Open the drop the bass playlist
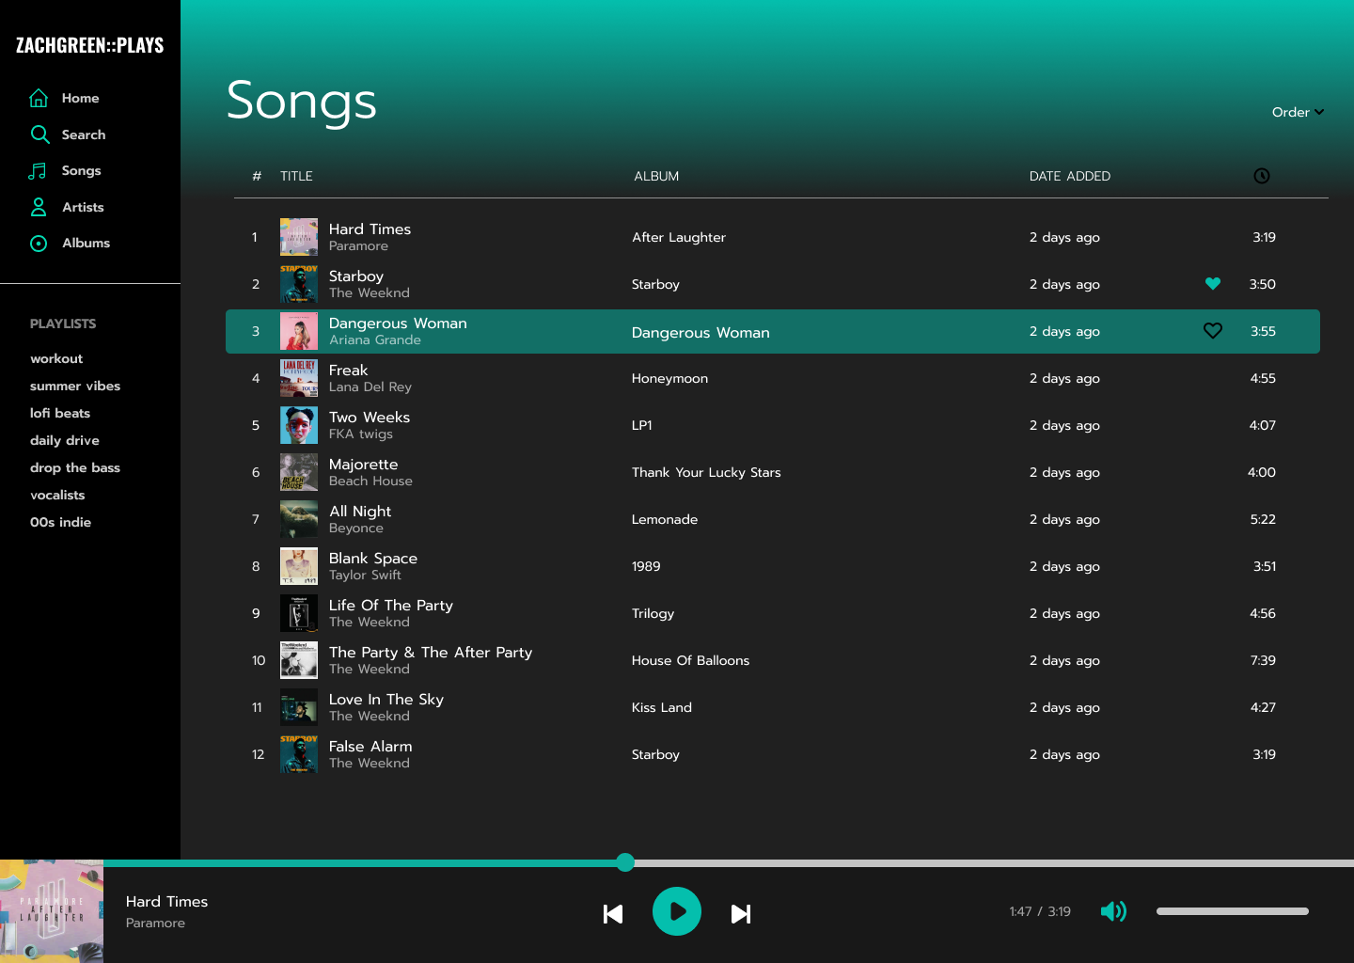Image resolution: width=1354 pixels, height=963 pixels. click(75, 467)
